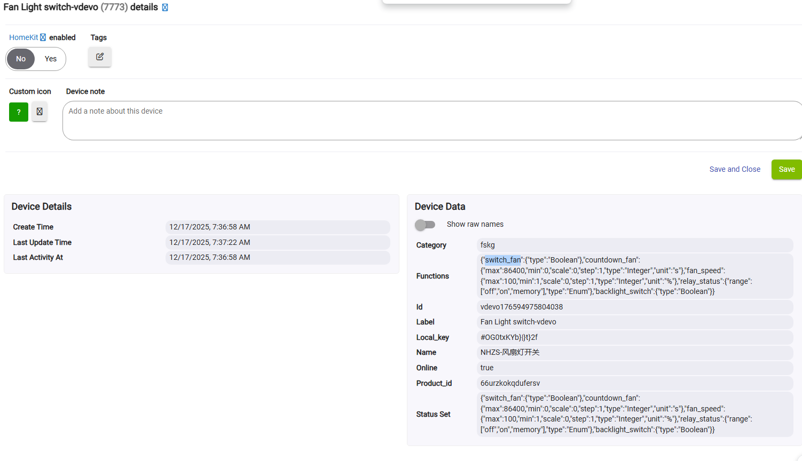Open the Tags edit pencil button
The image size is (802, 461).
pos(100,57)
